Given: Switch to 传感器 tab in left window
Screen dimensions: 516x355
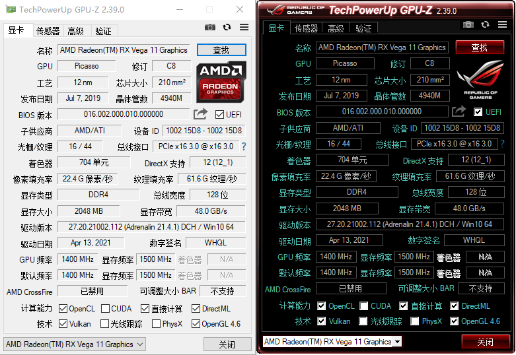Looking at the screenshot, I should click(x=48, y=31).
